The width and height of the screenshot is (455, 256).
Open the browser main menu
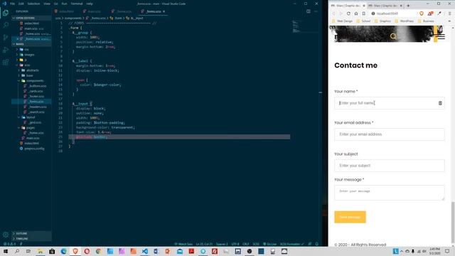[449, 14]
